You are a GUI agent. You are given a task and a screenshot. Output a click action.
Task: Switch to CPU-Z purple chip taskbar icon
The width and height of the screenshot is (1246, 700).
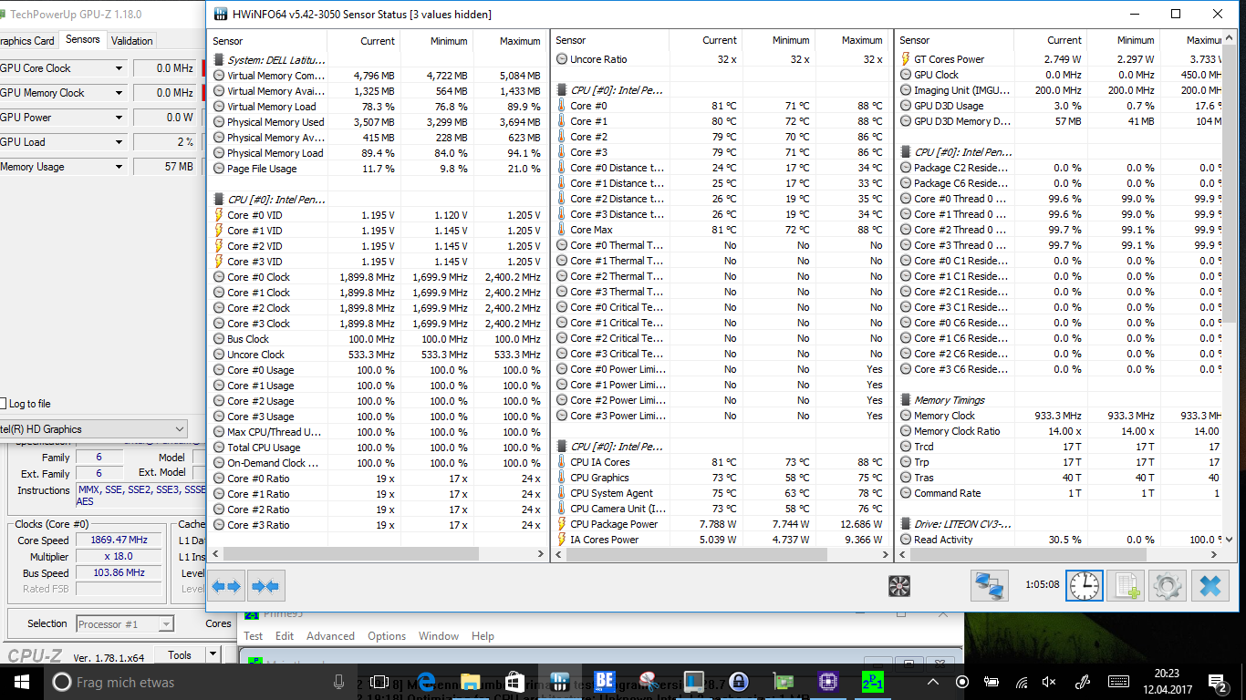(x=827, y=681)
